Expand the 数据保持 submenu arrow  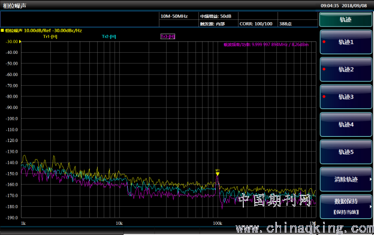(x=370, y=207)
